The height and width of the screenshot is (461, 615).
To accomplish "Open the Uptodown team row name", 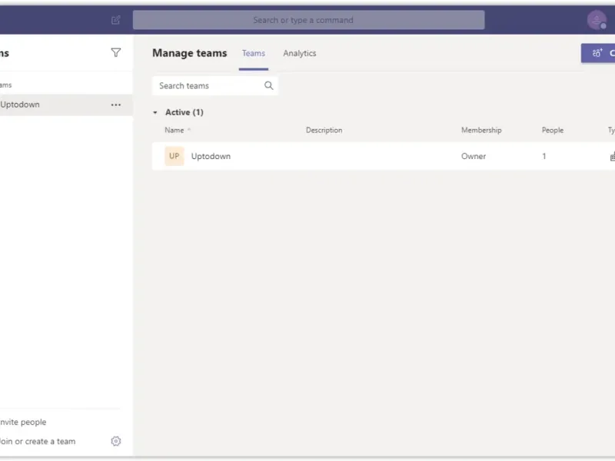I will click(211, 156).
